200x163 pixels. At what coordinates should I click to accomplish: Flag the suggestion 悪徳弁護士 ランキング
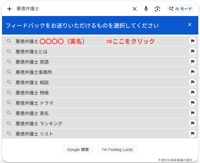(x=193, y=123)
